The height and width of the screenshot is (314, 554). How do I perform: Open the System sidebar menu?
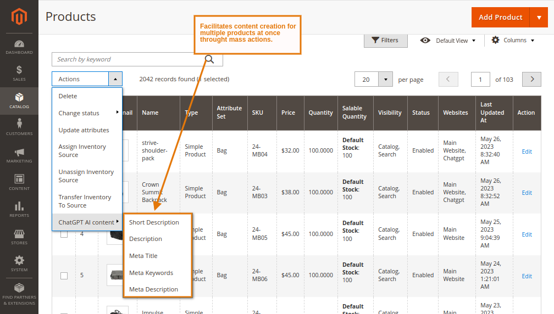[x=19, y=264]
